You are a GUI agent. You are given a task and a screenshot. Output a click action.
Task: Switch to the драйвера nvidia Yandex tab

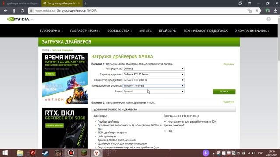(21, 3)
